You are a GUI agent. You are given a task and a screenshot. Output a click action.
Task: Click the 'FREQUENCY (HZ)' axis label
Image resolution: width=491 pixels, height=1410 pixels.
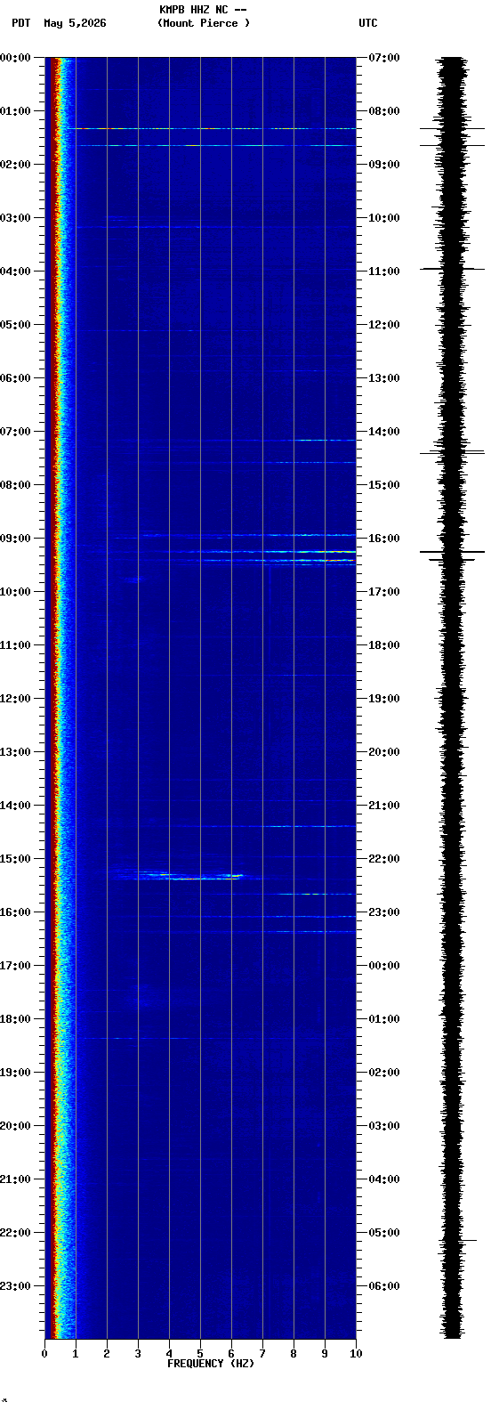[x=211, y=1364]
